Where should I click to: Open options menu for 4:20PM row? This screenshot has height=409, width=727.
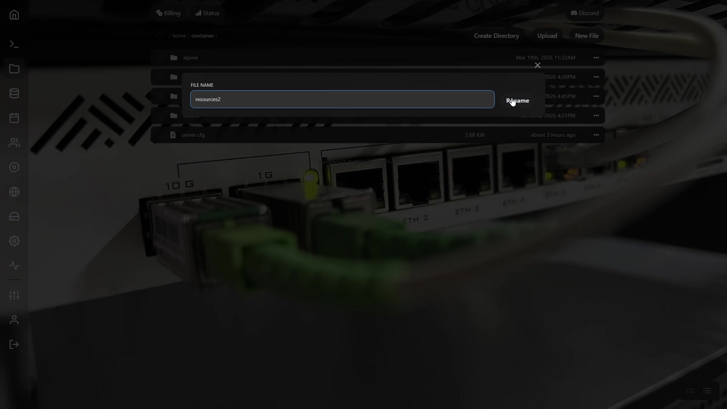tap(596, 77)
